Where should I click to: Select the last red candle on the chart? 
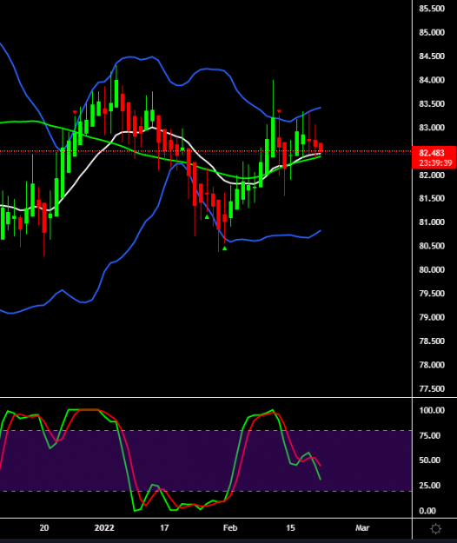[x=321, y=147]
